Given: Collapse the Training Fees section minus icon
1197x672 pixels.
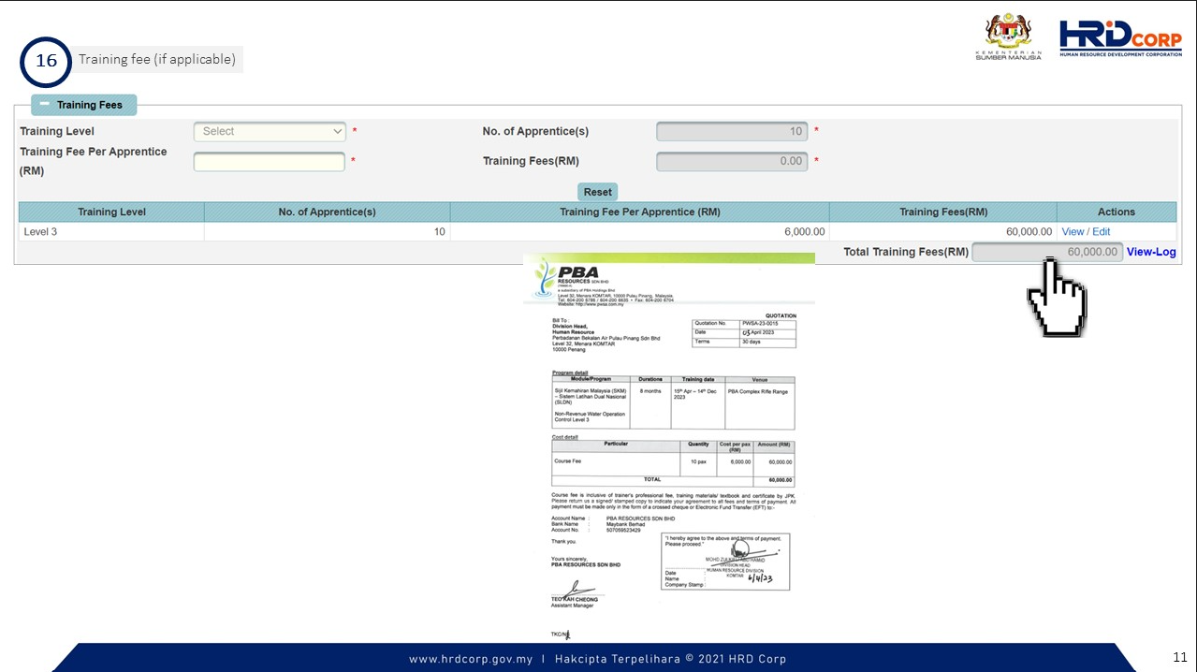Looking at the screenshot, I should pyautogui.click(x=44, y=105).
